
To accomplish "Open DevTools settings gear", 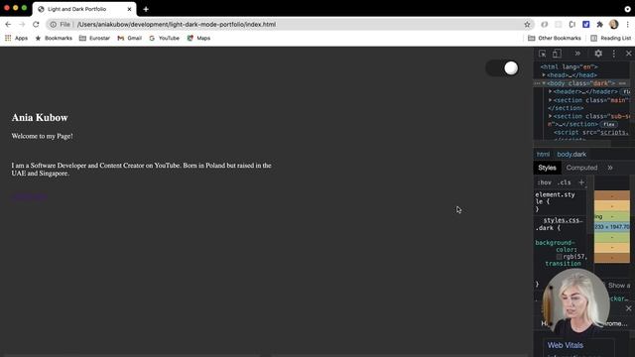I will point(598,54).
